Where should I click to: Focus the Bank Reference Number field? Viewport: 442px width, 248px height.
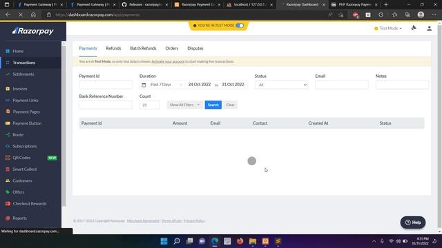pyautogui.click(x=106, y=105)
